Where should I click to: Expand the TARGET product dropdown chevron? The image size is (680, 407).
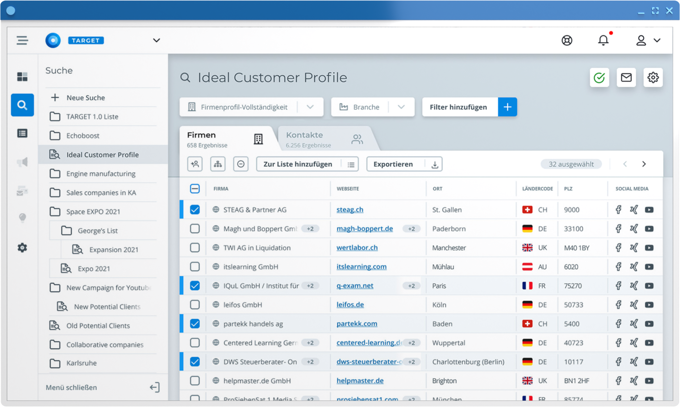pos(156,40)
